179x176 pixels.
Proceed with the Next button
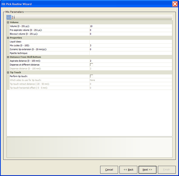148,170
